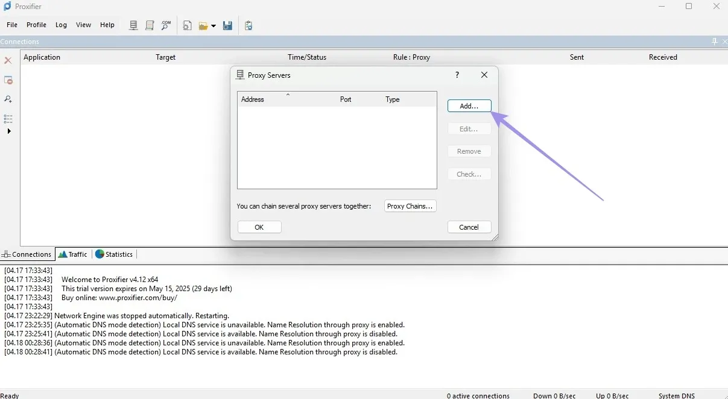Click the list view sidebar icon
This screenshot has height=399, width=728.
(8, 118)
